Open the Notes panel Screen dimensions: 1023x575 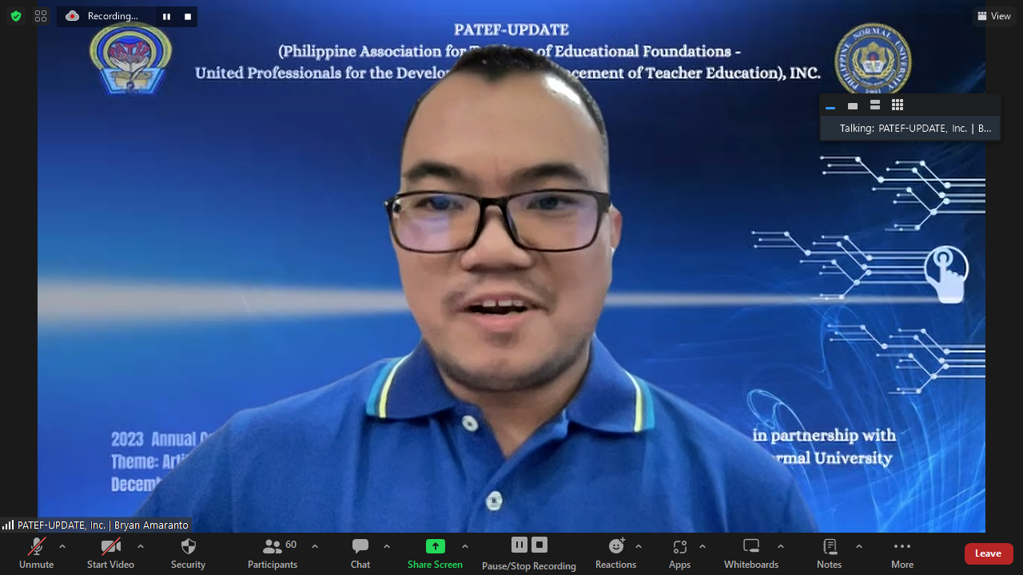[x=829, y=553]
